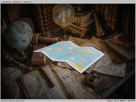Enable Wireframe display mode
Viewport: 136px width, 102px height.
tap(16, 2)
